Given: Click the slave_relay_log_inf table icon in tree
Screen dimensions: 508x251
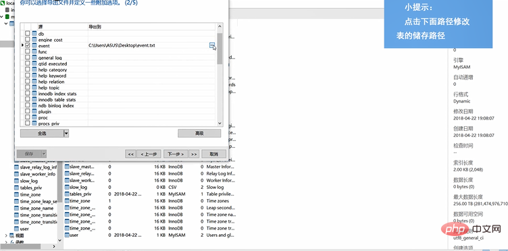Looking at the screenshot, I should (x=16, y=167).
